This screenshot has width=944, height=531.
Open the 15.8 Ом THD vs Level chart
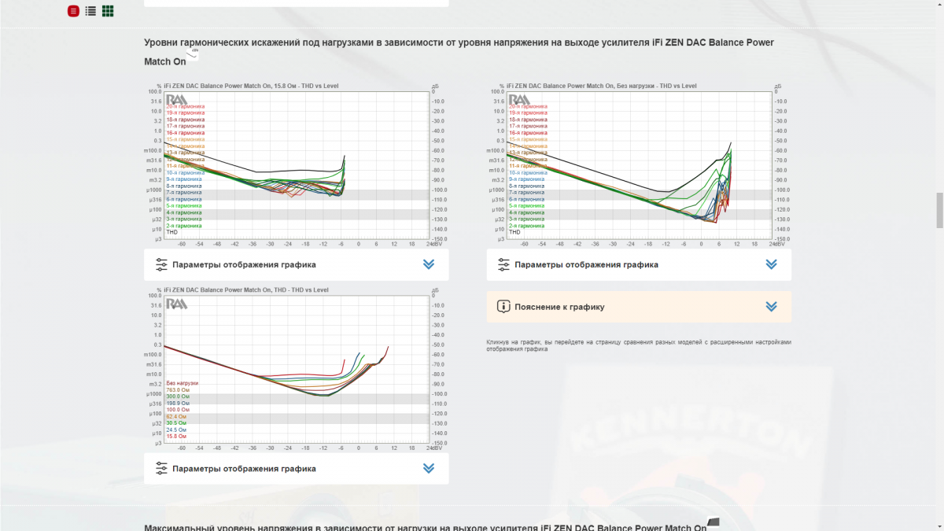(297, 165)
